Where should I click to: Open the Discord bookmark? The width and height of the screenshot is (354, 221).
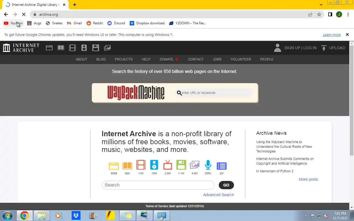point(116,23)
